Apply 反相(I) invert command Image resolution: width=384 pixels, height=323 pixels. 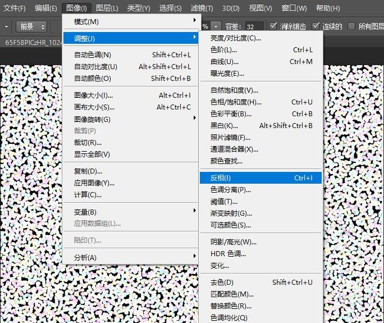[x=260, y=178]
